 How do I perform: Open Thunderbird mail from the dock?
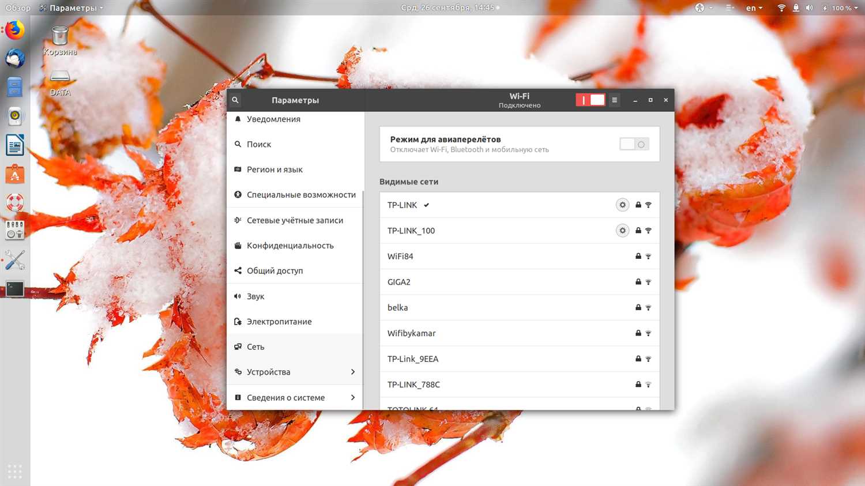pos(15,58)
